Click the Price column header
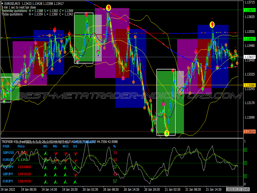This screenshot has height=193, width=257. (x=21, y=146)
